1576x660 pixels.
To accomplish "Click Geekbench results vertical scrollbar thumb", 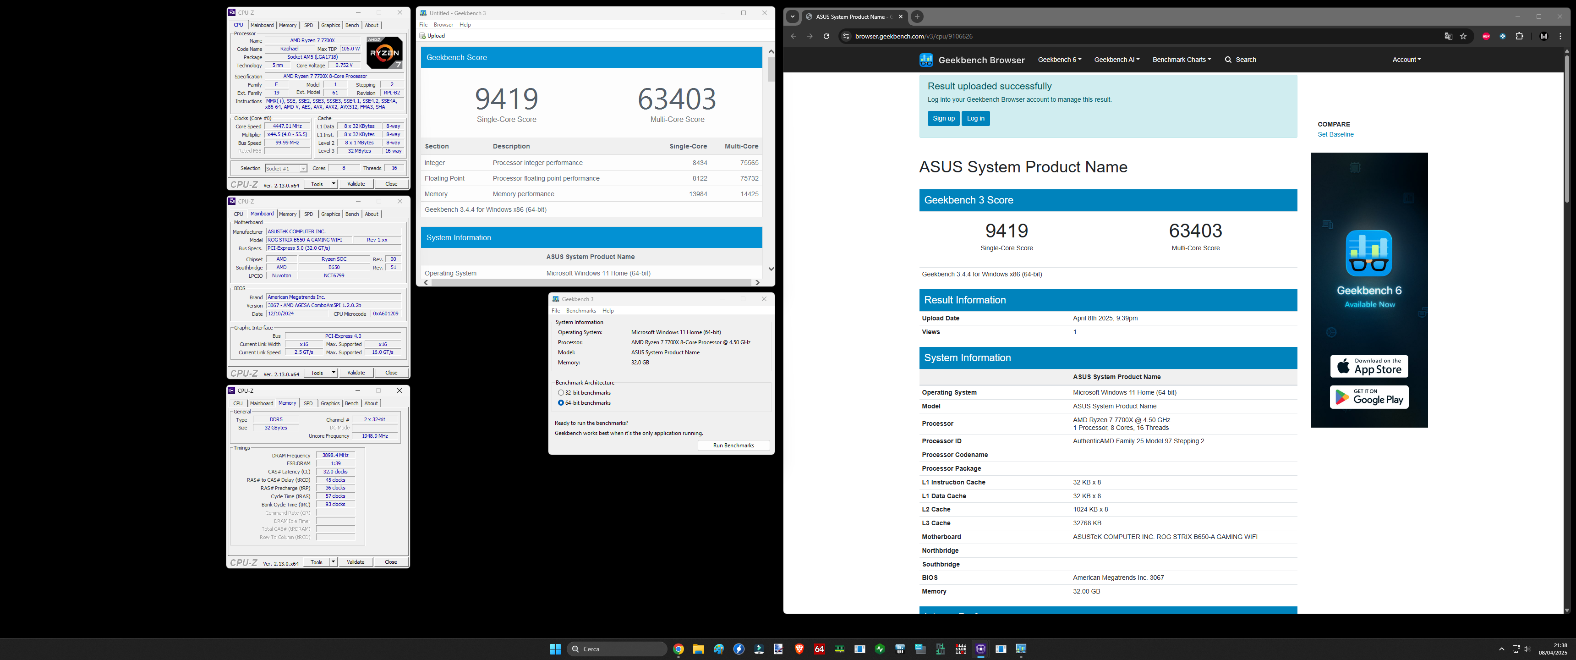I will [x=770, y=69].
